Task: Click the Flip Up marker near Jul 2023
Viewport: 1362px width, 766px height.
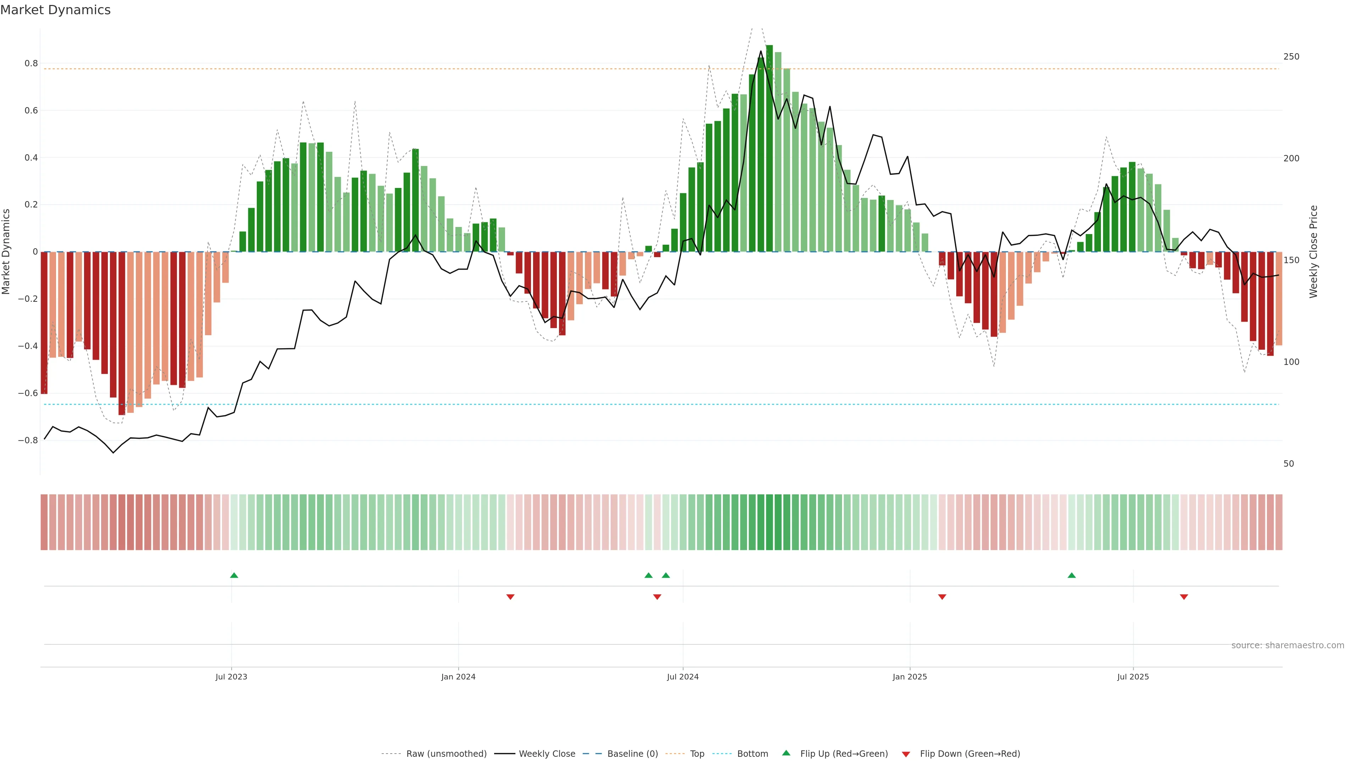Action: point(234,575)
